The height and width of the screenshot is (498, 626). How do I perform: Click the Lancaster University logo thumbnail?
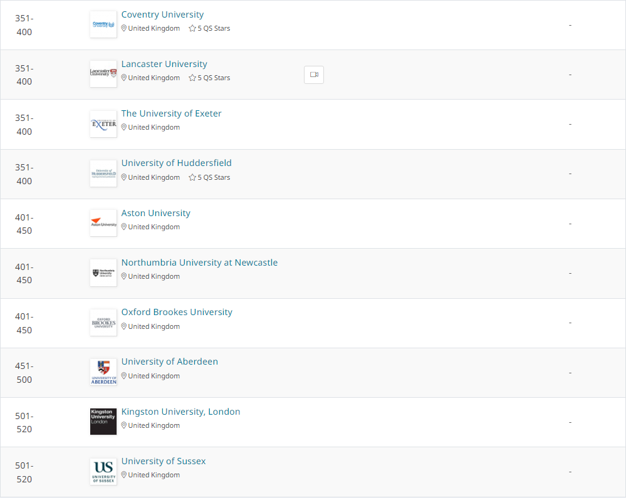[103, 74]
